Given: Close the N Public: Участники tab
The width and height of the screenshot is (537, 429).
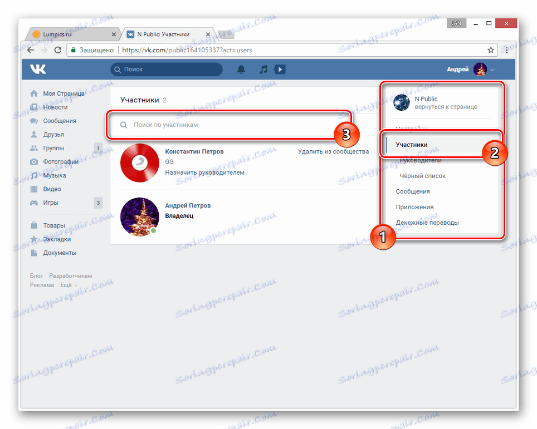Looking at the screenshot, I should tap(208, 34).
